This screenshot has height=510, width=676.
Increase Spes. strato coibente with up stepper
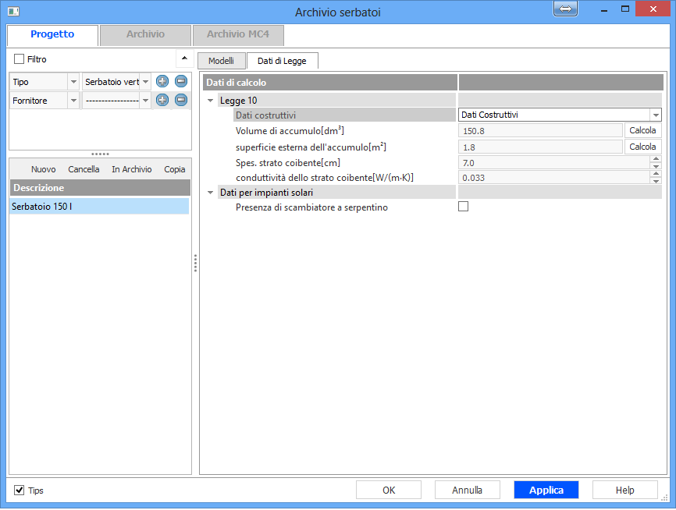click(x=656, y=159)
